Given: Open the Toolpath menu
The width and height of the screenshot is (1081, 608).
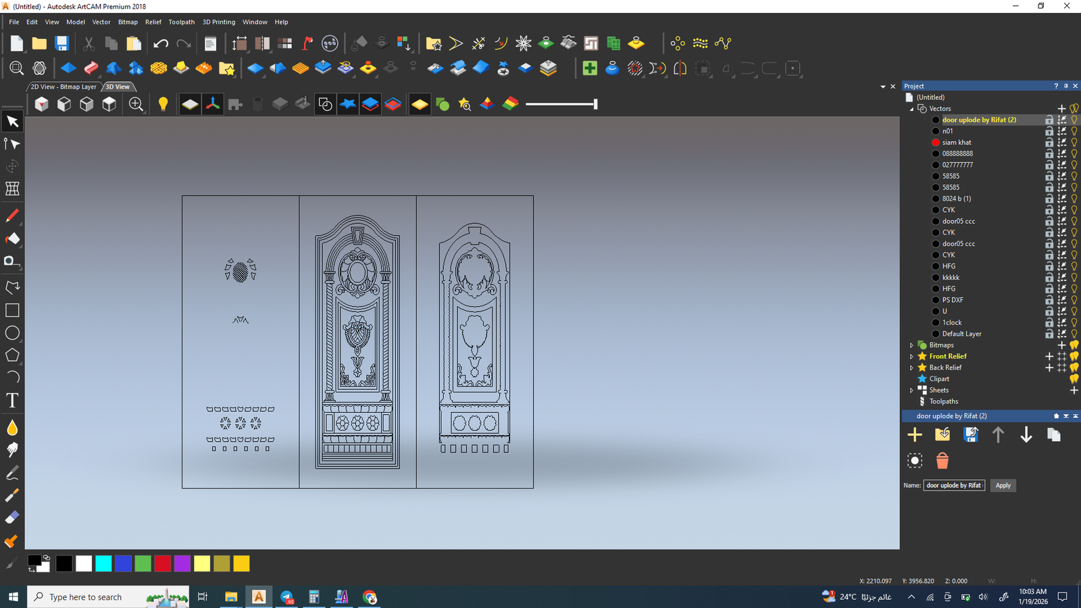Looking at the screenshot, I should (x=181, y=22).
